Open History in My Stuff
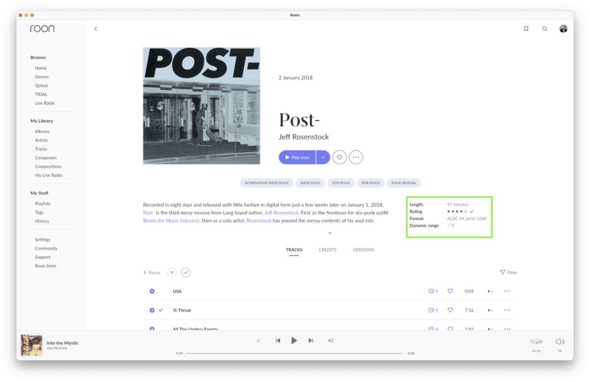 [x=42, y=221]
